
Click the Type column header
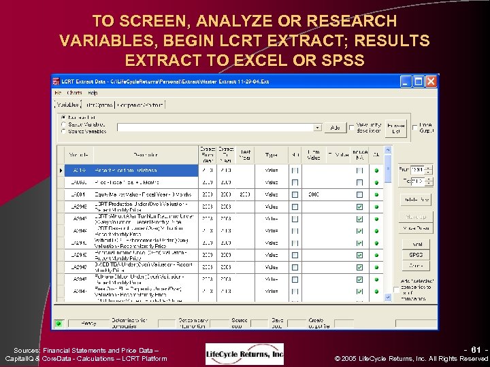point(272,155)
